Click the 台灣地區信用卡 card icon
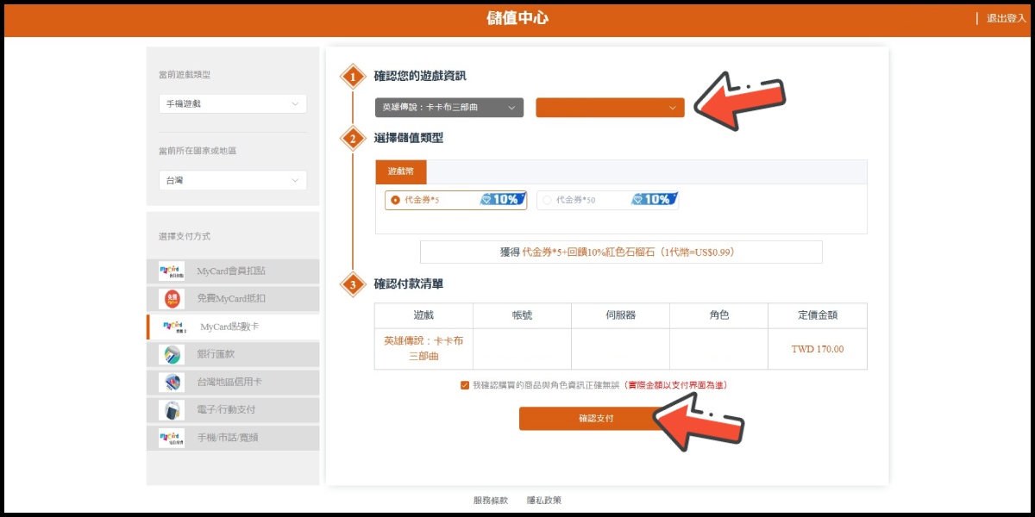 click(172, 382)
